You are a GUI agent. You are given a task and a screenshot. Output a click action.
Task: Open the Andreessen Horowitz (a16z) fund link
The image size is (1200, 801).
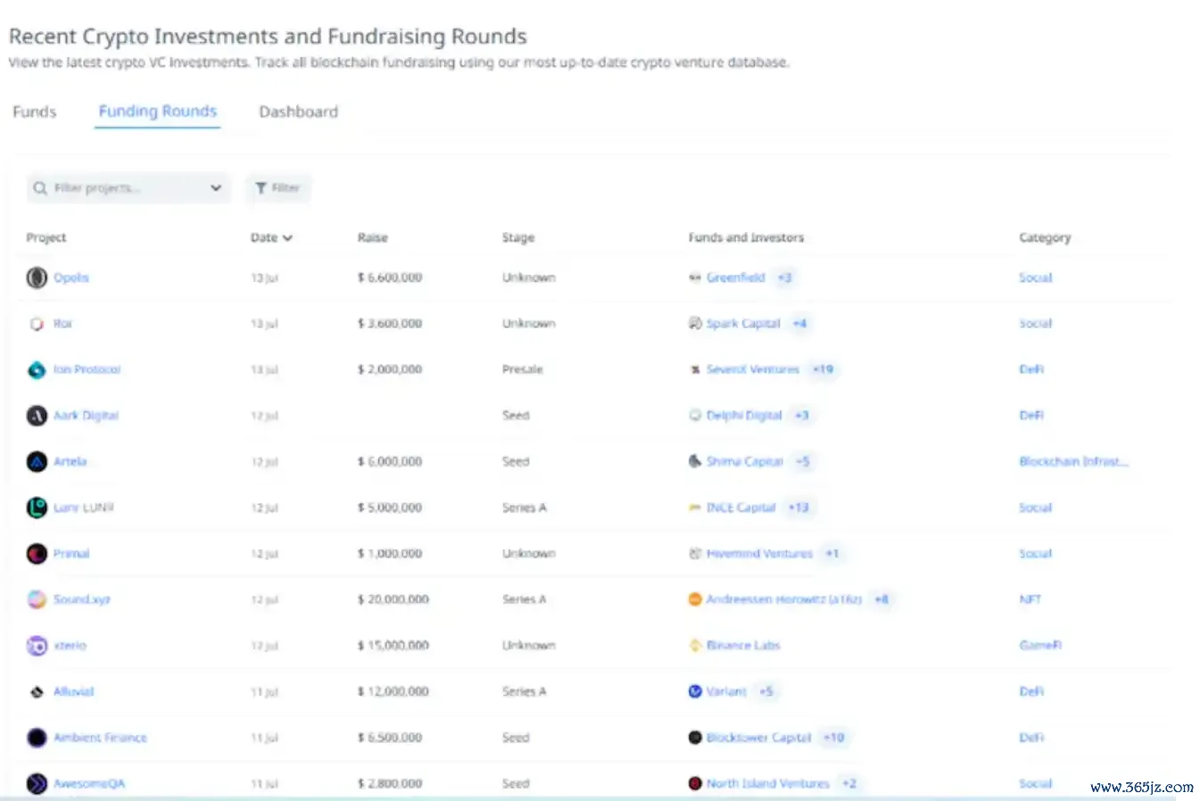point(784,599)
